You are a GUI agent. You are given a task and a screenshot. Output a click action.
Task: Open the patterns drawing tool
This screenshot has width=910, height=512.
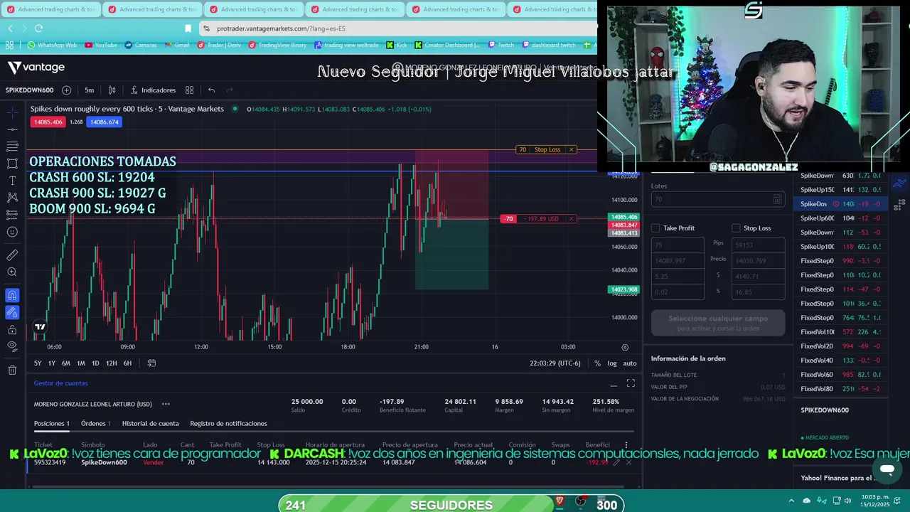(12, 198)
